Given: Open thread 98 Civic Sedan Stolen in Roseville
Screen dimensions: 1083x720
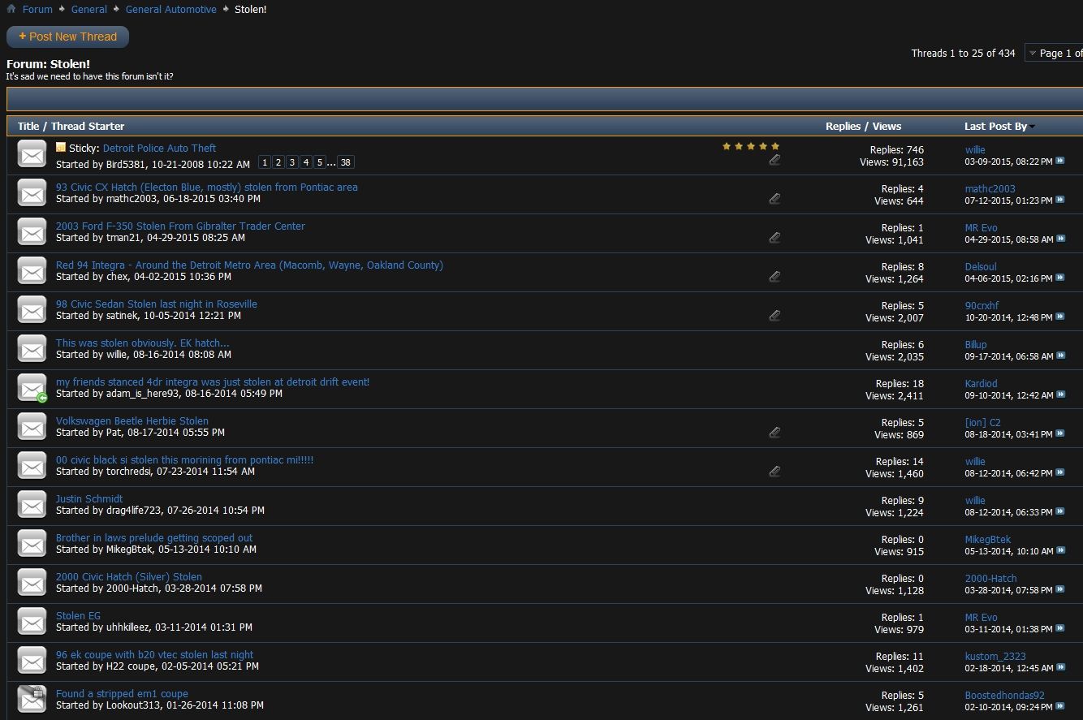Looking at the screenshot, I should [156, 304].
